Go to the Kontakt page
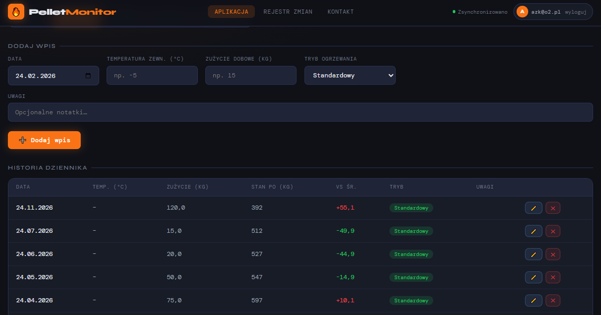 (340, 12)
